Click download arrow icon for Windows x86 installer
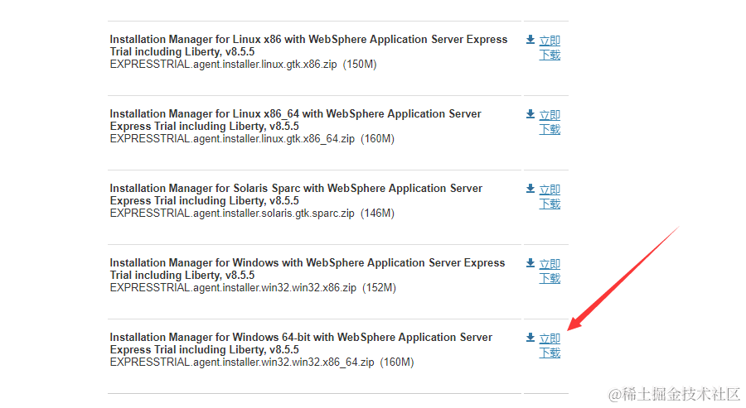The height and width of the screenshot is (408, 746). click(530, 263)
